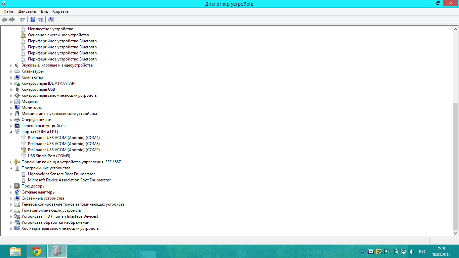Click Show/Hide console tree toolbar icon

click(23, 19)
